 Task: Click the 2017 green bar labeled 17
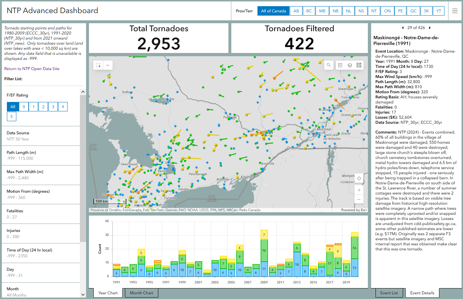pos(330,263)
